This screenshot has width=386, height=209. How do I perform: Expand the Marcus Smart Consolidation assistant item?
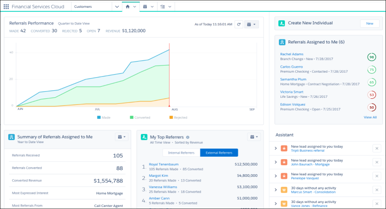276,190
